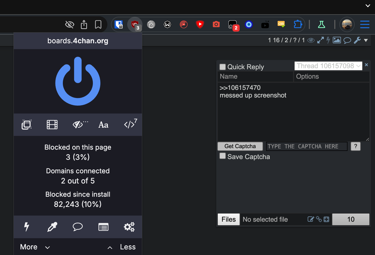Expand the top-right window chevron
Viewport: 375px width, 255px height.
(368, 6)
